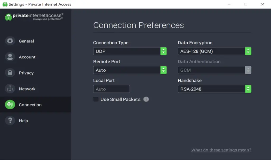The image size is (271, 160).
Task: Switch to the Network settings tab
Action: 35,89
